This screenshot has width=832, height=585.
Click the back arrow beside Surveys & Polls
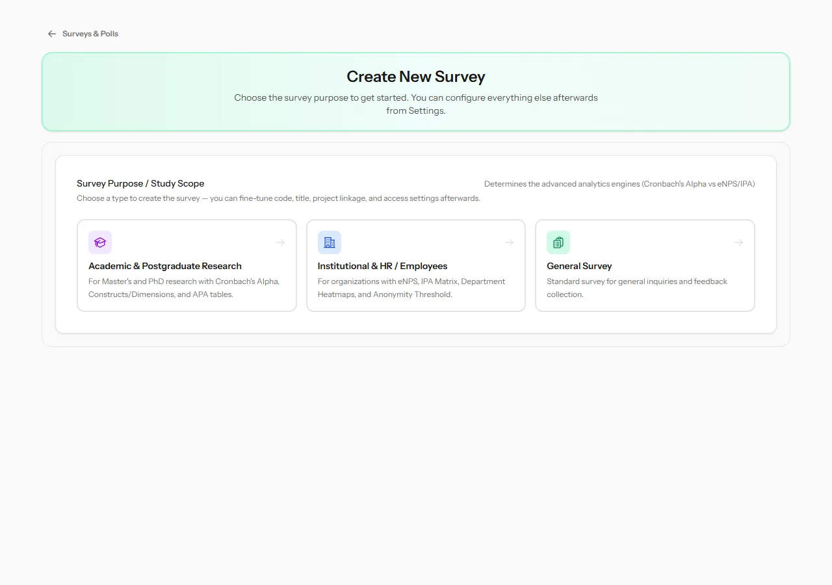(52, 34)
